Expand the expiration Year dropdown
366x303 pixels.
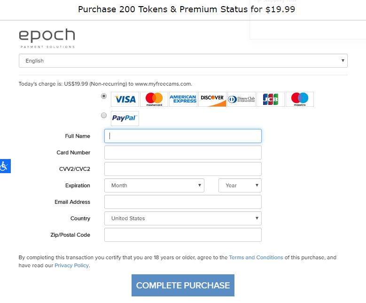(x=240, y=185)
